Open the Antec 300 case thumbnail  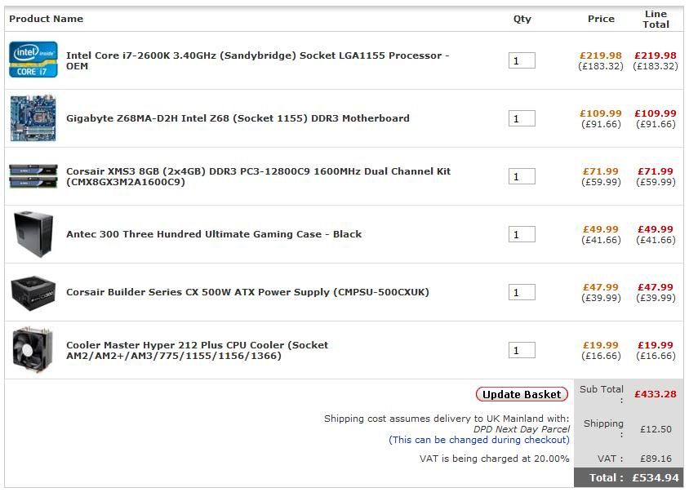33,234
